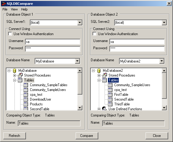Click cpa_test table icon in MyDatabase2 tree
The width and height of the screenshot is (173, 142).
click(x=110, y=90)
